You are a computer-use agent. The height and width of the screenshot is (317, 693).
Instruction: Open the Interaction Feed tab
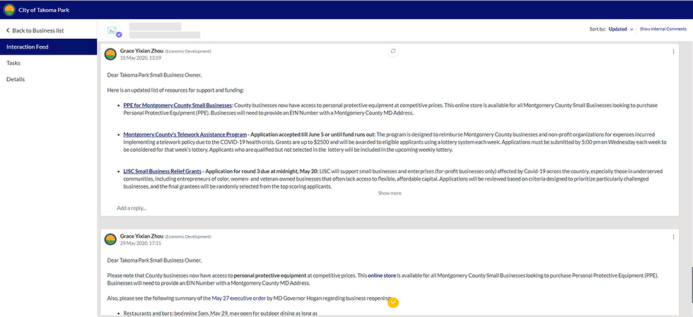coord(48,47)
